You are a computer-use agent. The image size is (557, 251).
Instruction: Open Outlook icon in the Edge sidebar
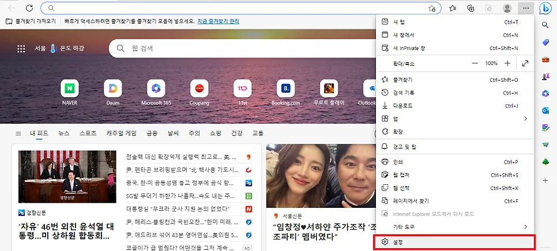point(545,111)
